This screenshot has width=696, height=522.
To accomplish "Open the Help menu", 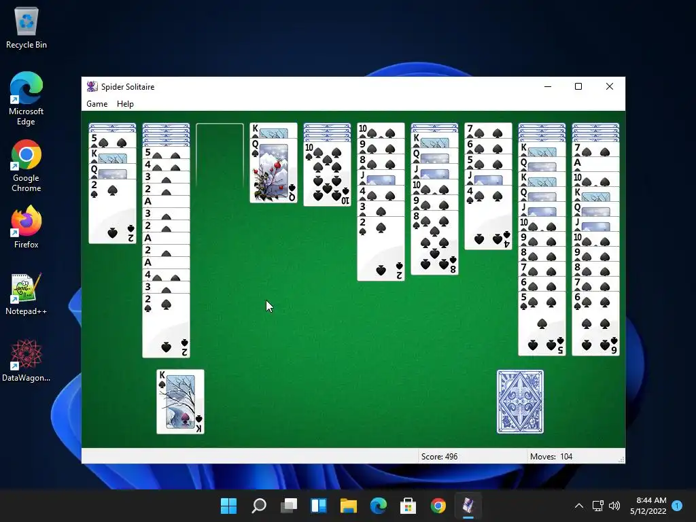I will point(125,104).
